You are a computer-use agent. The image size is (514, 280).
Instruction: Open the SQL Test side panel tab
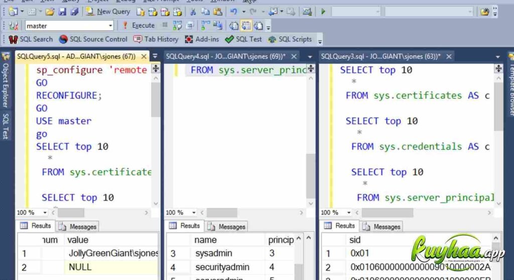click(6, 126)
